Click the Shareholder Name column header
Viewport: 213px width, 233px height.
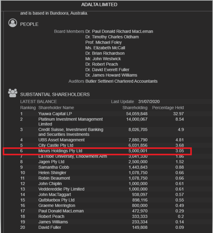coord(56,108)
